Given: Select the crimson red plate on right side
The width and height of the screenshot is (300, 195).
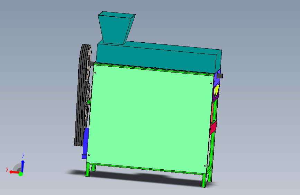Looking at the screenshot, I should (213, 128).
